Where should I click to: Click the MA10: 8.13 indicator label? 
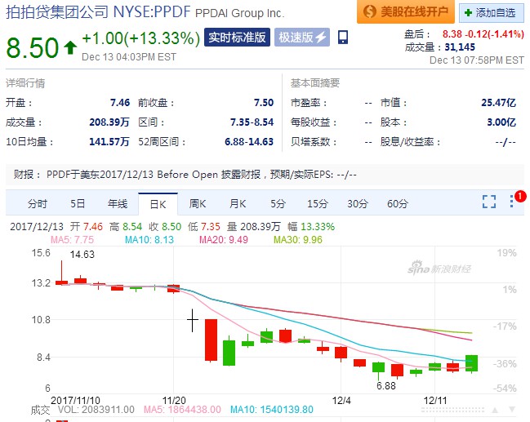click(x=149, y=239)
